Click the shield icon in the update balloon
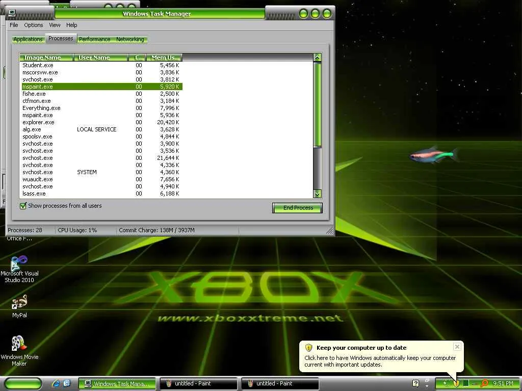The image size is (522, 391). tap(308, 348)
